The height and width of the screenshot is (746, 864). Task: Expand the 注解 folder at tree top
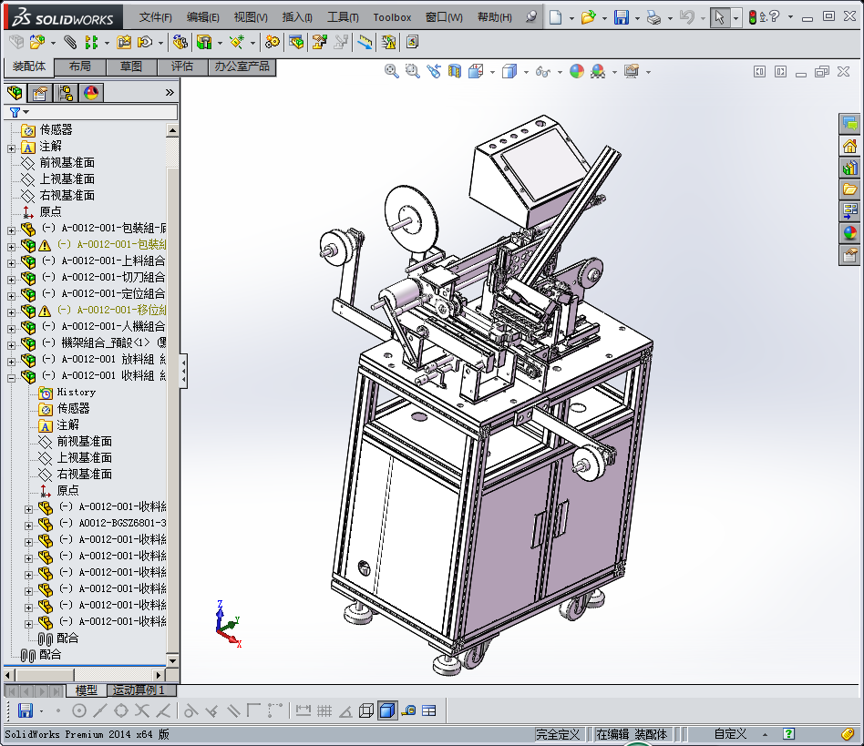pos(12,147)
